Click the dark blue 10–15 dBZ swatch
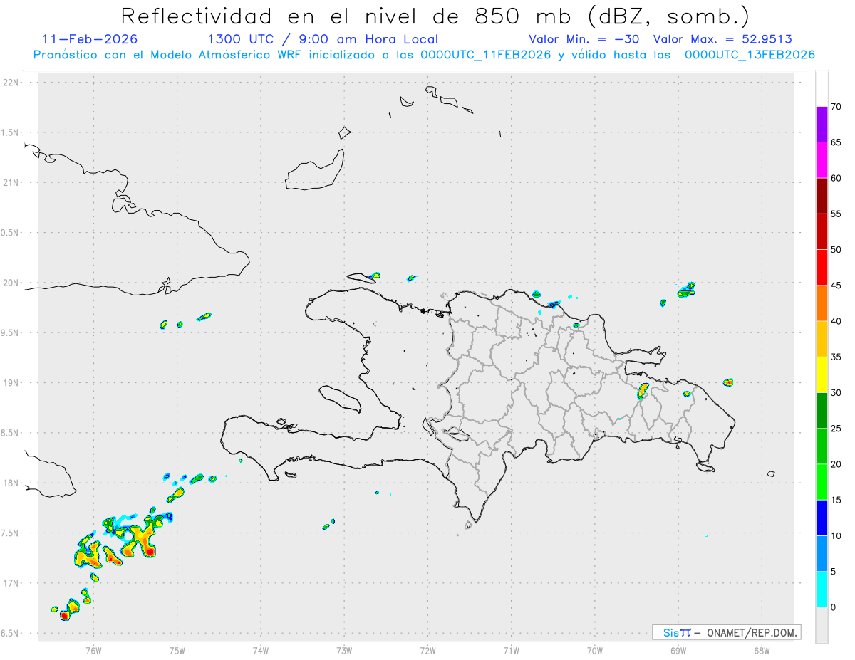Screen dimensions: 855x660 pos(822,518)
